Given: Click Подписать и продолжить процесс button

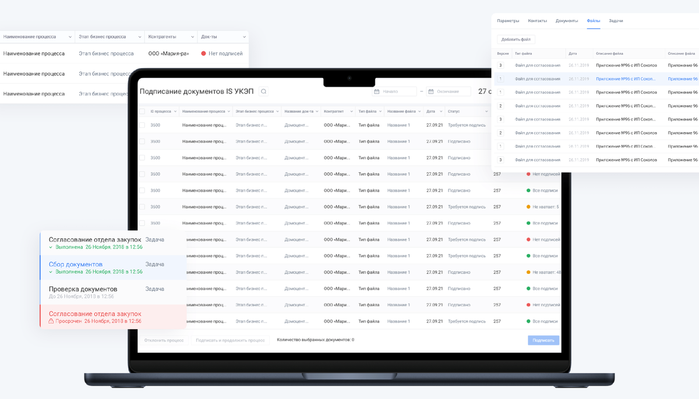Looking at the screenshot, I should [230, 340].
